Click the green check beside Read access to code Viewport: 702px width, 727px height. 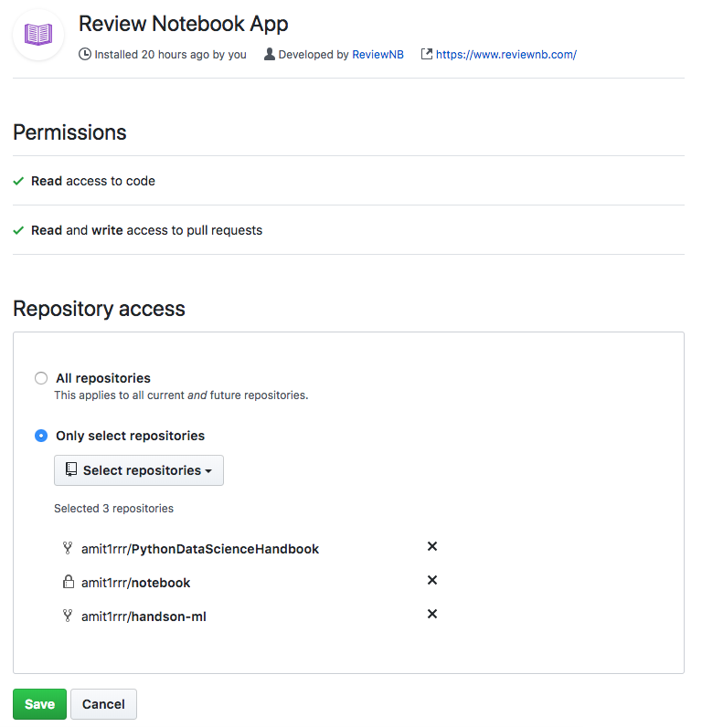point(18,181)
